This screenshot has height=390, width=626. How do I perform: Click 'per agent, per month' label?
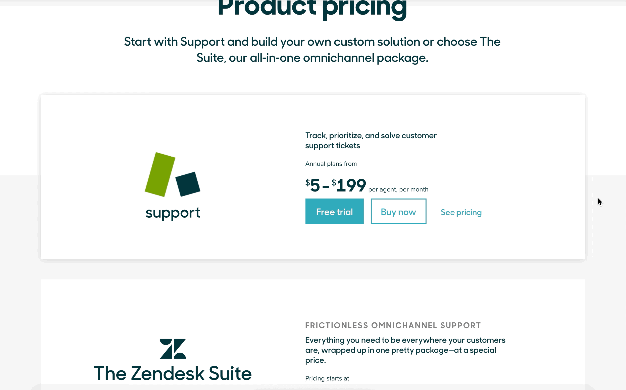pos(398,189)
